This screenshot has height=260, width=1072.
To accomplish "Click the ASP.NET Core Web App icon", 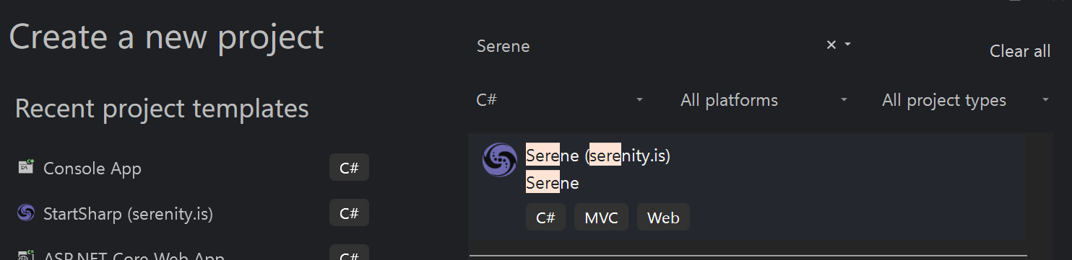I will [26, 255].
